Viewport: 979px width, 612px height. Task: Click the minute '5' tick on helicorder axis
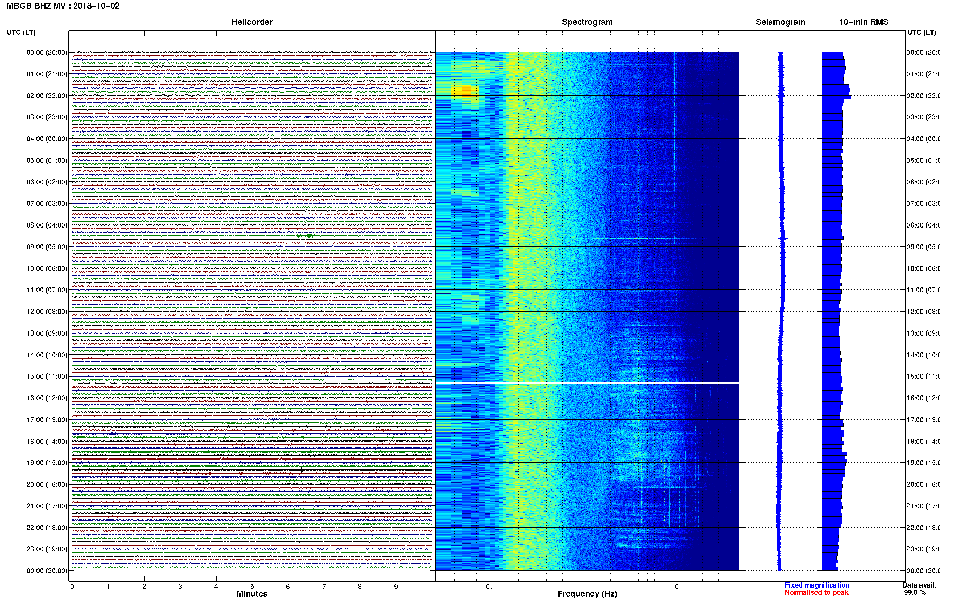click(x=252, y=587)
